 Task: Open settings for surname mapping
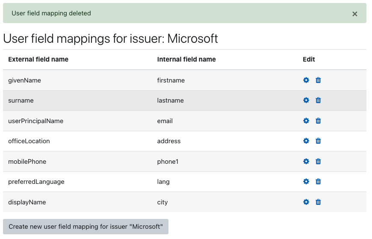tap(306, 100)
